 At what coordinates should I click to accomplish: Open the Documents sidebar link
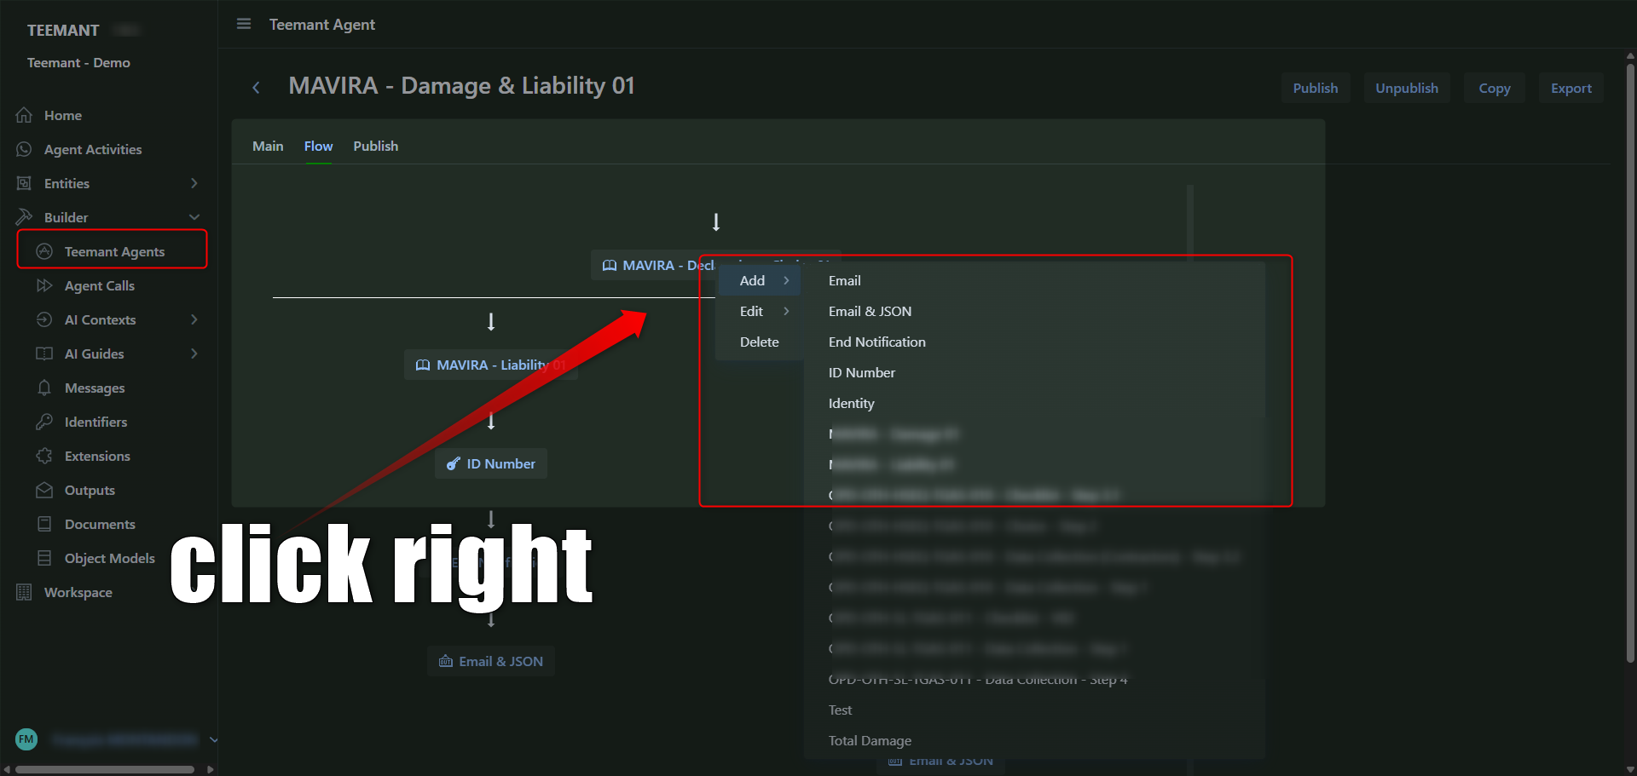(x=100, y=524)
